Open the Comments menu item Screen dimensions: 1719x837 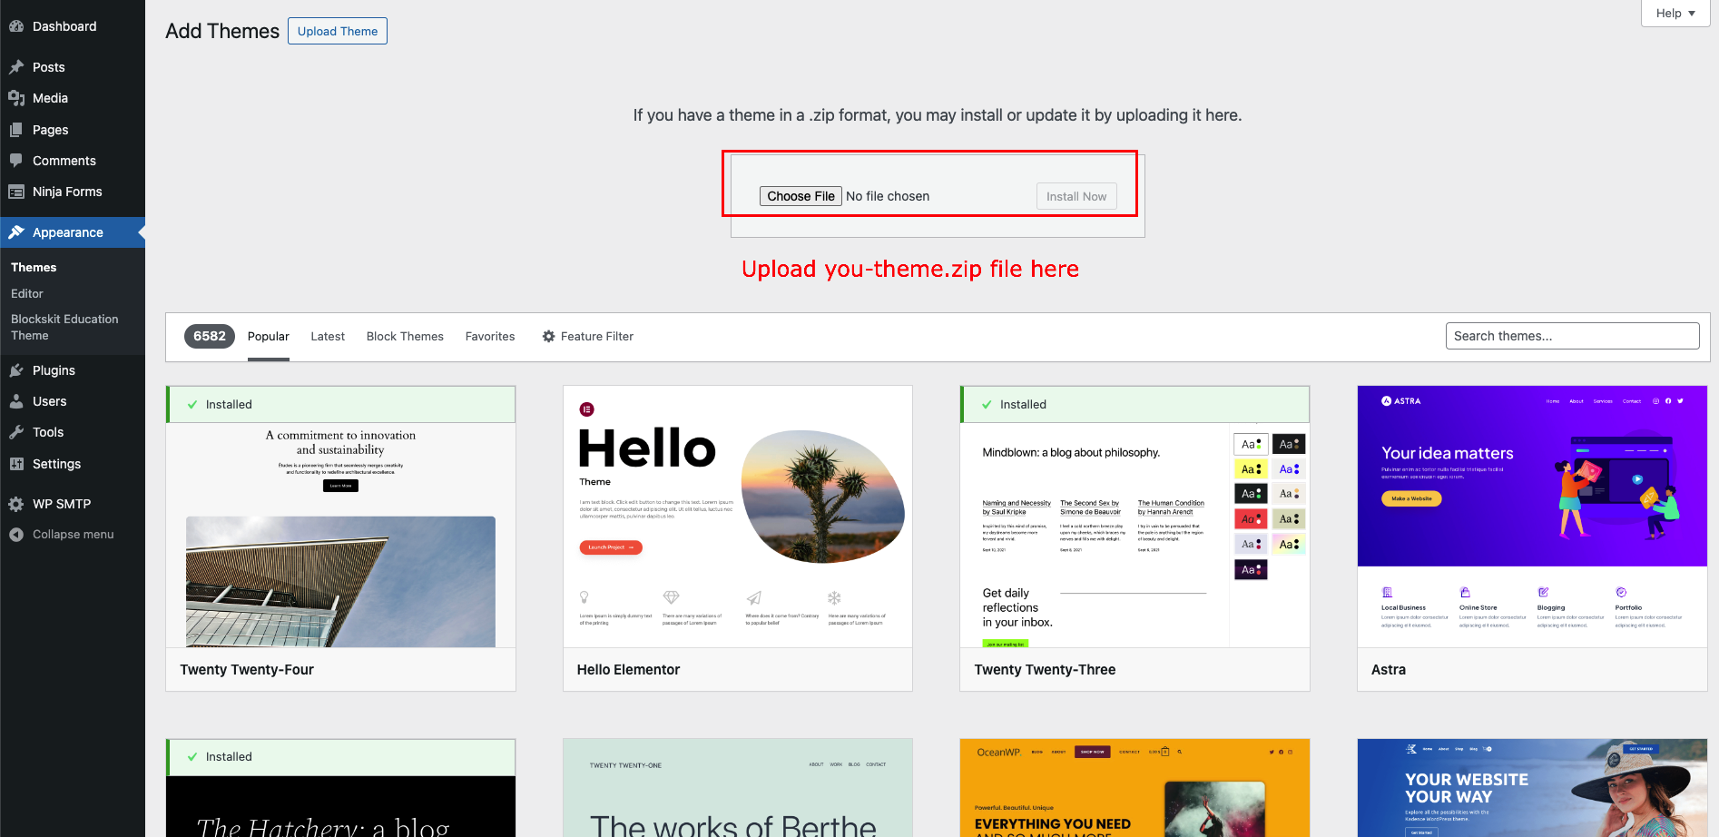[73, 161]
